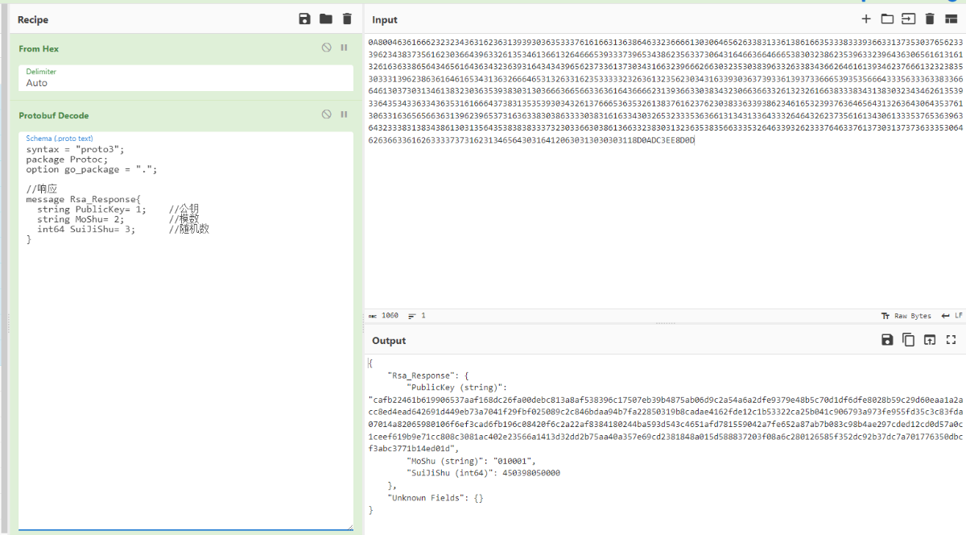Image resolution: width=966 pixels, height=535 pixels.
Task: Copy raw output to clipboard
Action: tap(908, 340)
